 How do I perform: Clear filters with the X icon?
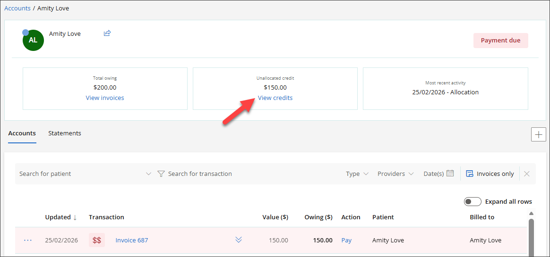(x=527, y=174)
